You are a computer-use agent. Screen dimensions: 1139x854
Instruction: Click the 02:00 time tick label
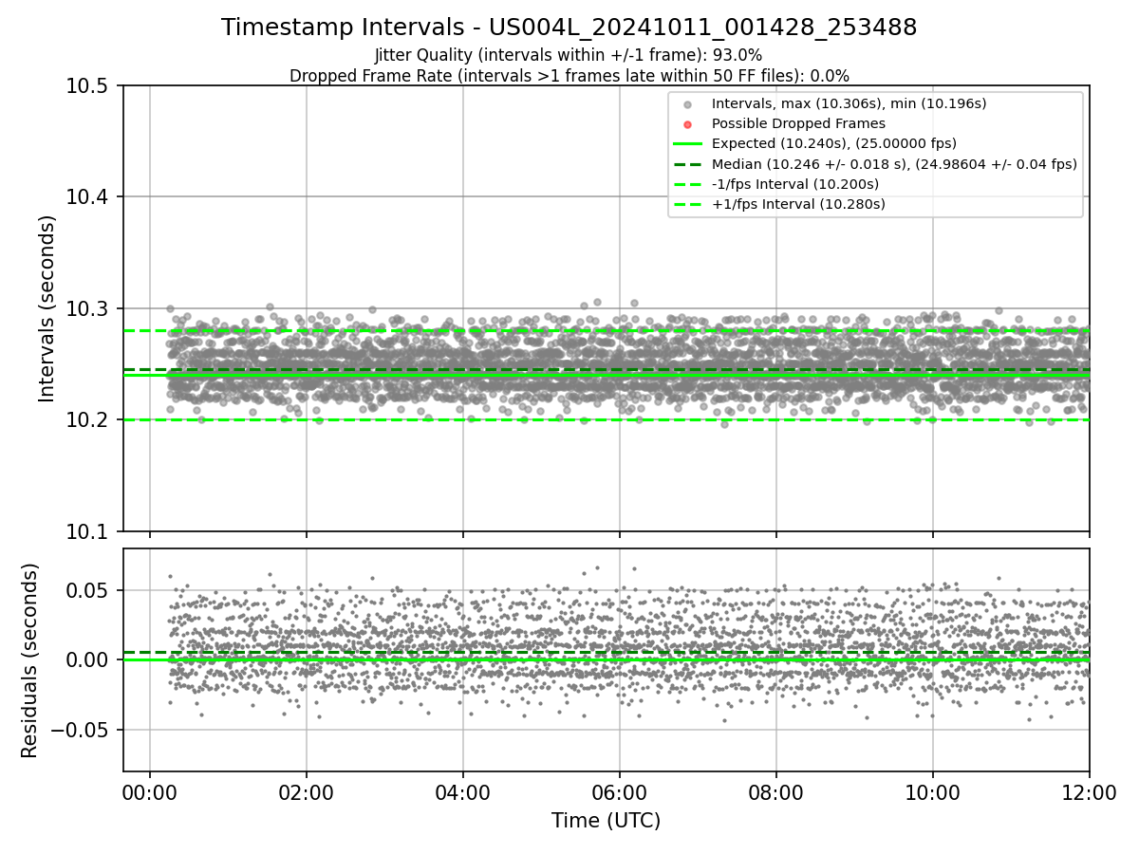pos(307,791)
